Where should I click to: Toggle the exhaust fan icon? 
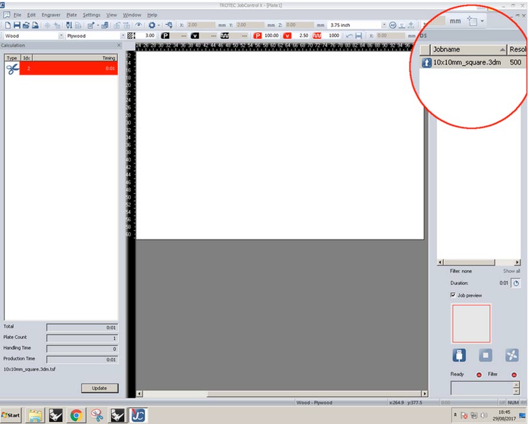(x=512, y=355)
